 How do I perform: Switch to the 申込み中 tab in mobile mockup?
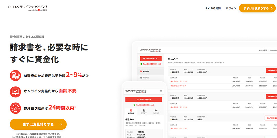(131, 112)
